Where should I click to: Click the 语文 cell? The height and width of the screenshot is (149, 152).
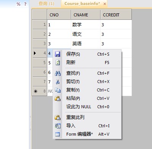(x=86, y=34)
